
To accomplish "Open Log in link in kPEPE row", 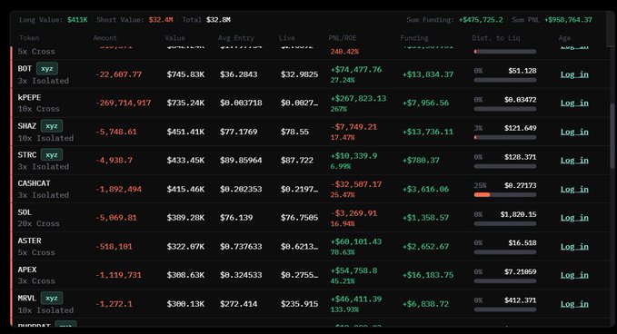I will tap(574, 103).
